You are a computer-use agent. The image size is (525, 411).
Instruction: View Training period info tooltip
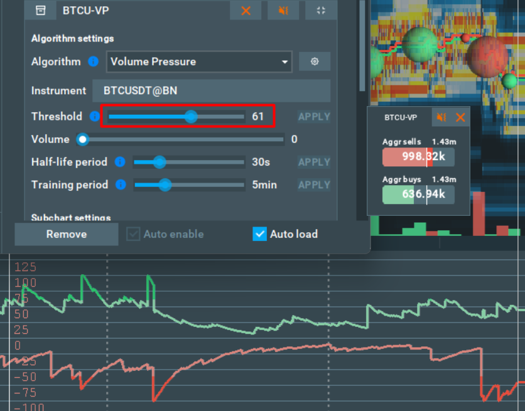tap(121, 185)
